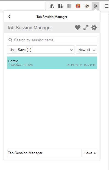109x170 pixels.
Task: Open settings via the gear icon
Action: pyautogui.click(x=94, y=28)
